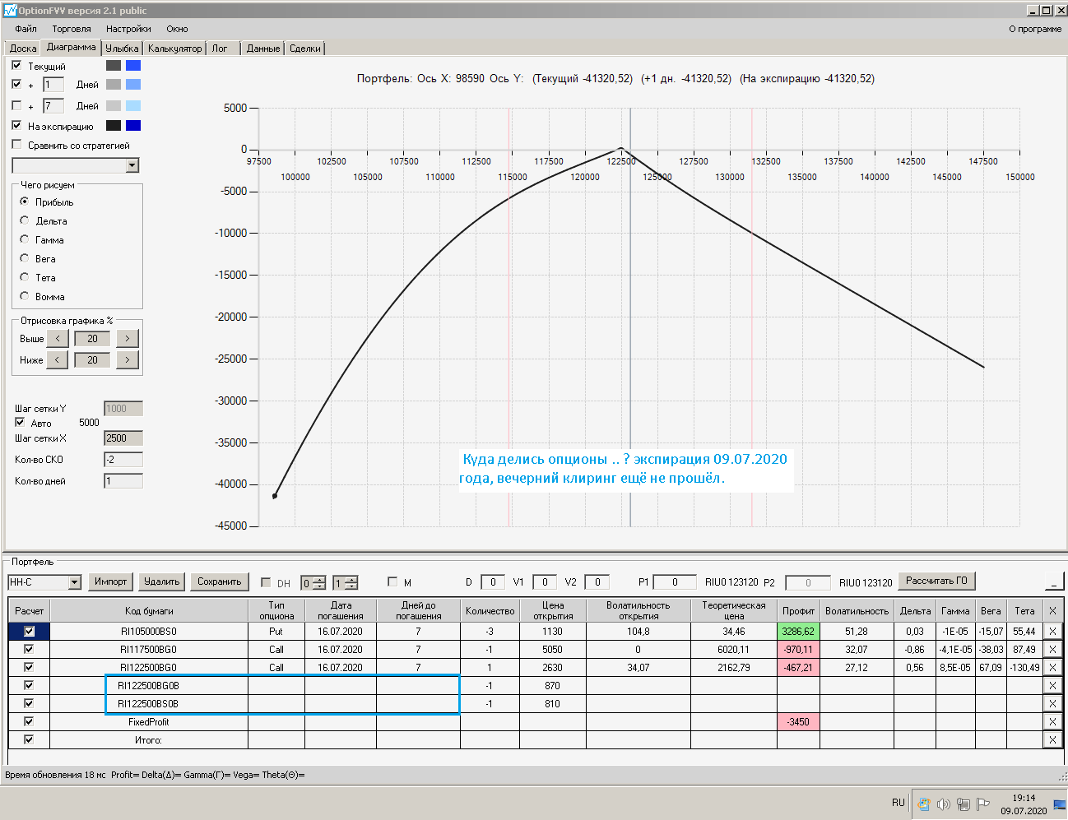Click the Шаг сетки X field showing 2500

point(123,438)
